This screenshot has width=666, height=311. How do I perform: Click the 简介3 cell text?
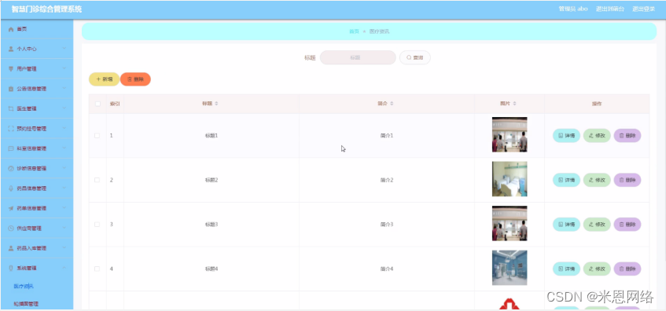coord(387,225)
